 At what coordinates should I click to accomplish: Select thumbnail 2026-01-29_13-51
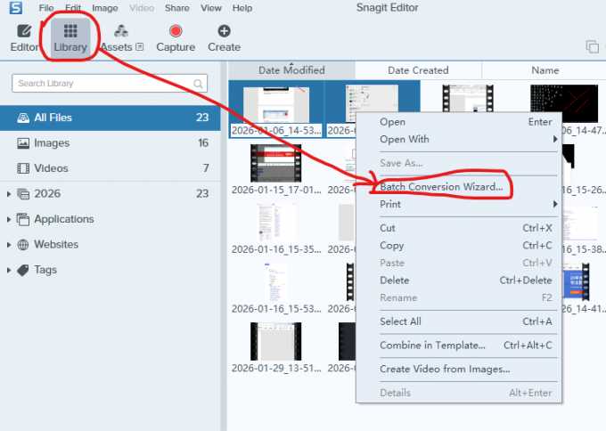[276, 342]
